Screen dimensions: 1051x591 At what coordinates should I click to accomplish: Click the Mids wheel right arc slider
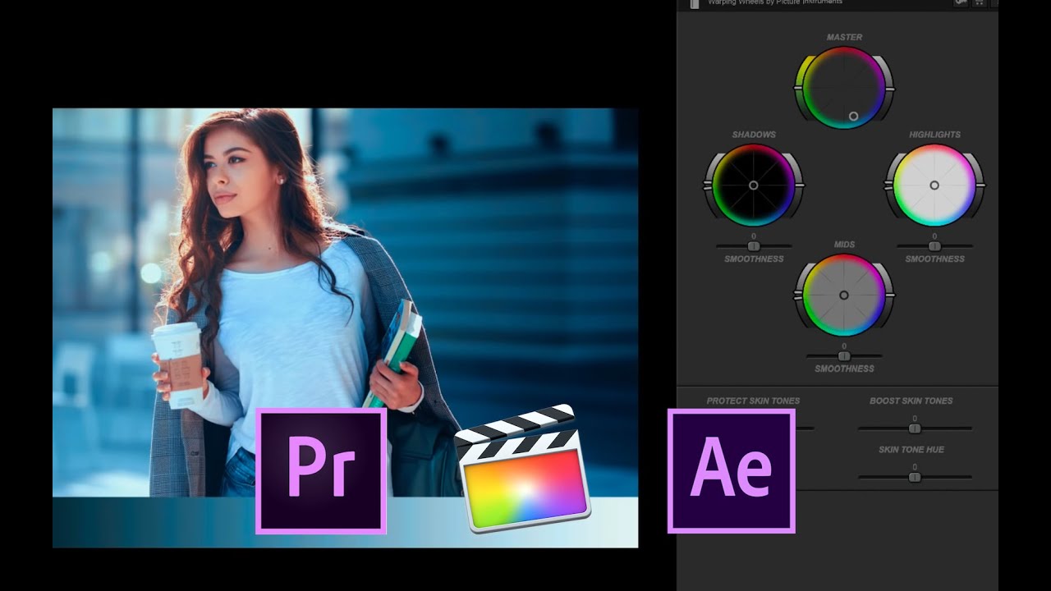pyautogui.click(x=890, y=295)
